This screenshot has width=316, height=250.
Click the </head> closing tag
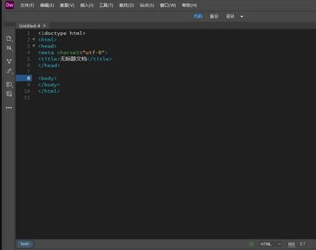49,65
